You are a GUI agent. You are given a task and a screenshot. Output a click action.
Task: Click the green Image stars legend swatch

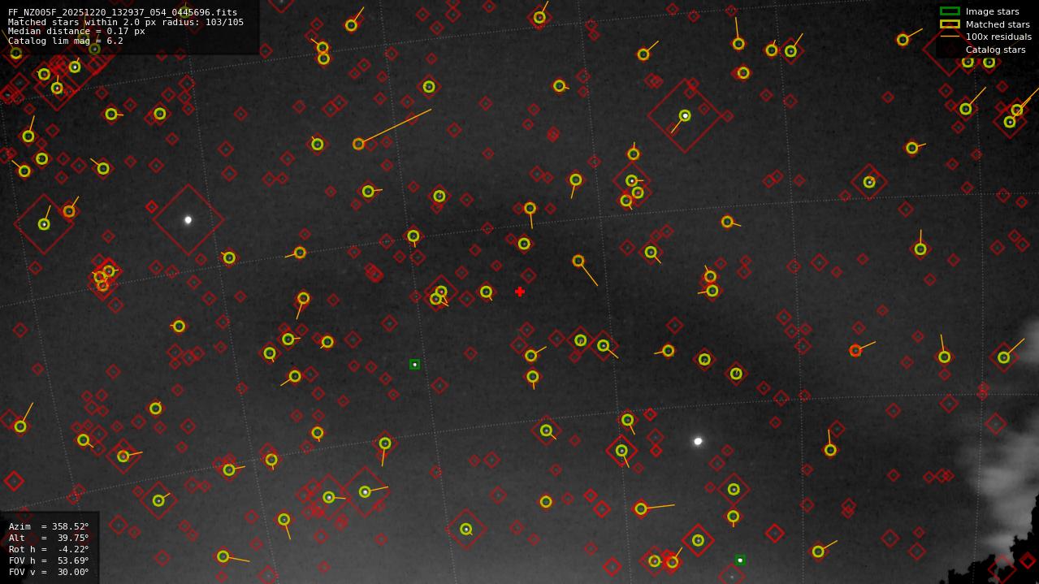pyautogui.click(x=950, y=11)
